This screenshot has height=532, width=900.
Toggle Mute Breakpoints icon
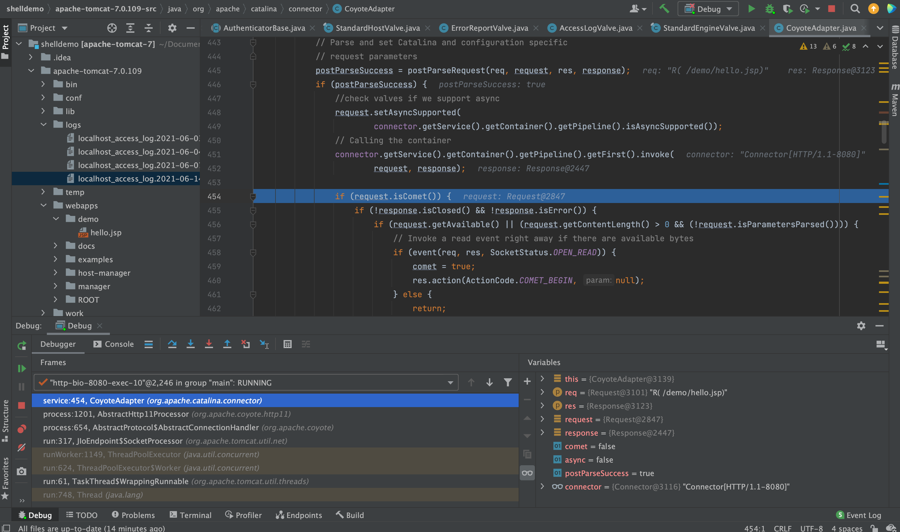pos(22,447)
